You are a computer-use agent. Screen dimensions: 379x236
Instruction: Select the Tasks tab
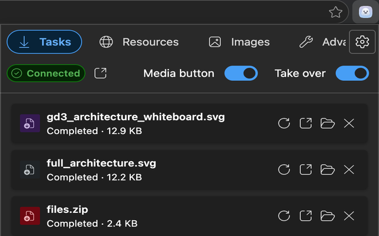tap(44, 42)
